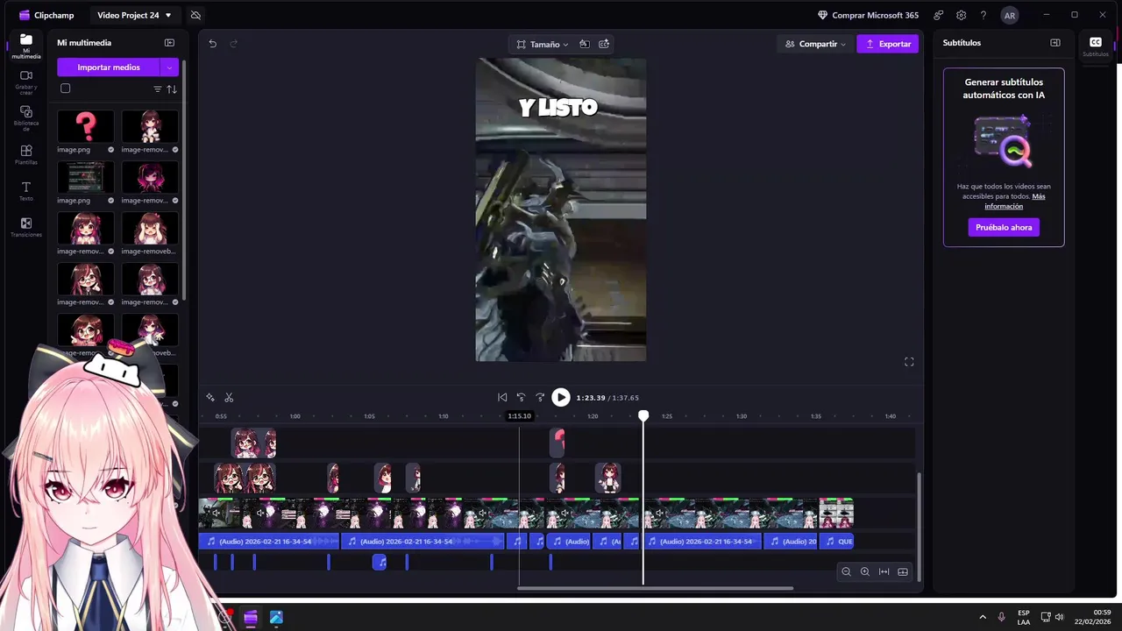The width and height of the screenshot is (1122, 631).
Task: Open the media sort order icon
Action: tap(172, 89)
